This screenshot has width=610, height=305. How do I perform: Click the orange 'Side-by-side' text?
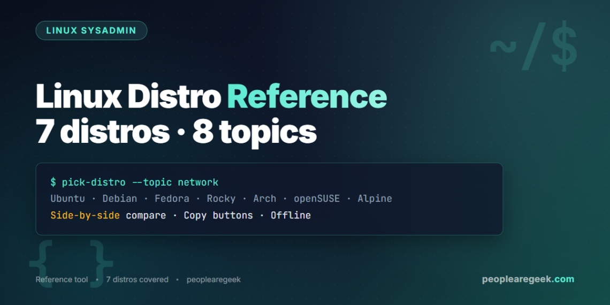pos(85,216)
